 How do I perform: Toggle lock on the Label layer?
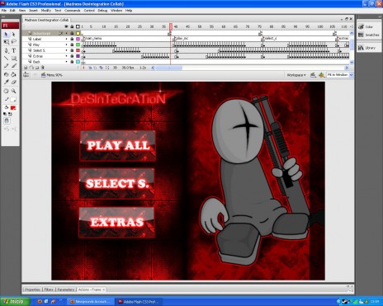coord(72,39)
